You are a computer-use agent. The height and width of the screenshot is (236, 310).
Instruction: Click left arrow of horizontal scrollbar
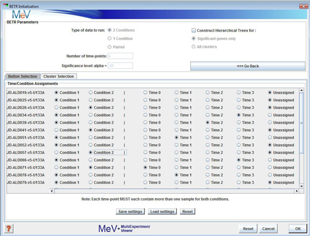(52, 191)
